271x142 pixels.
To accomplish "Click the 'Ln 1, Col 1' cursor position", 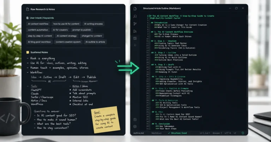I will pos(205,133).
